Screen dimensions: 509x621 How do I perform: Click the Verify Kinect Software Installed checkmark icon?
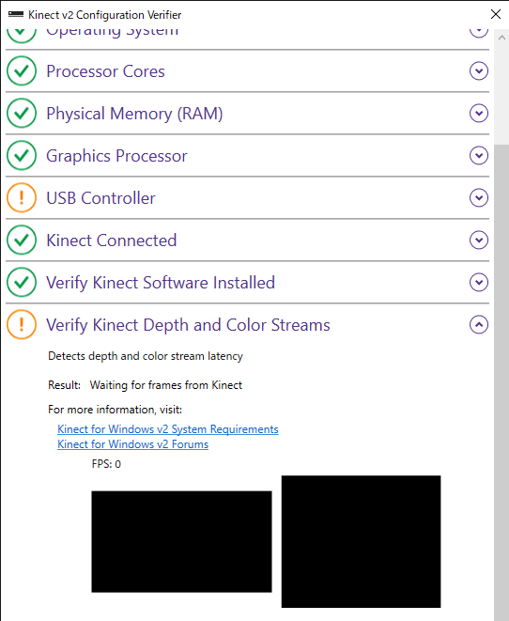pos(22,283)
